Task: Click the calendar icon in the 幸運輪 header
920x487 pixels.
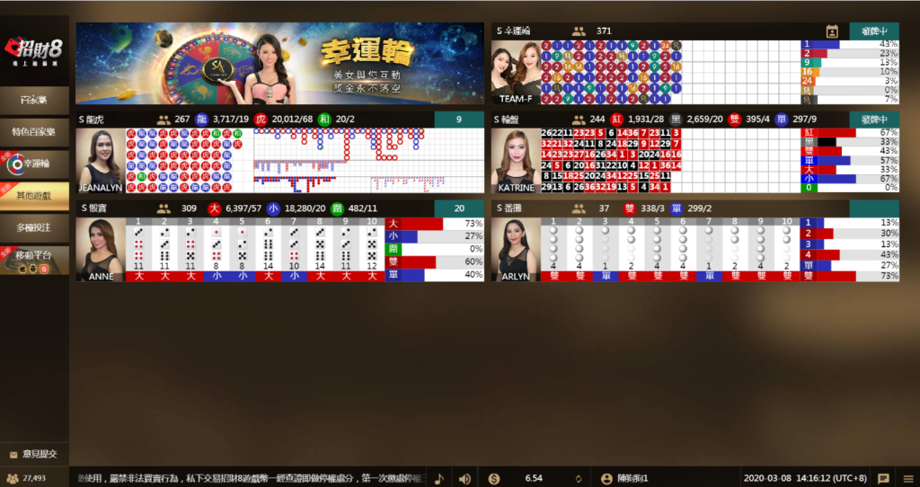Action: [x=832, y=31]
